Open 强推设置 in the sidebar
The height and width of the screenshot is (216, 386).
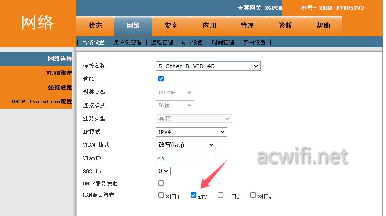point(36,87)
